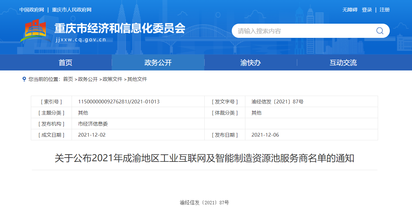
Task: Go to 政策文件 in the breadcrumb
Action: (x=113, y=79)
